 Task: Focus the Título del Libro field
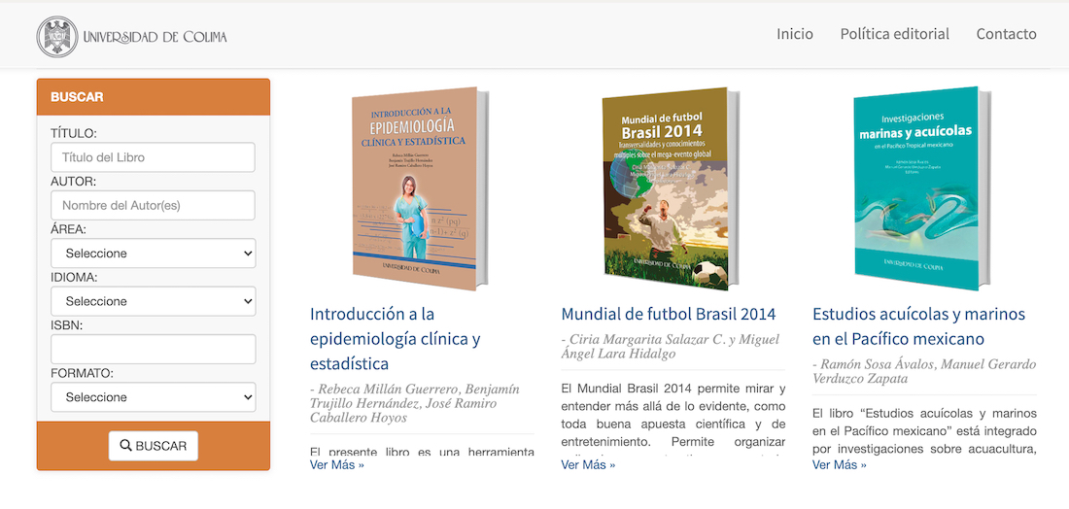tap(153, 157)
